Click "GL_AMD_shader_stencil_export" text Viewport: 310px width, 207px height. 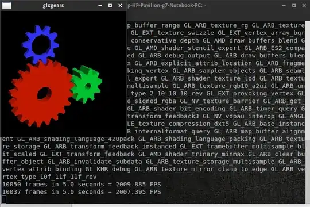pyautogui.click(x=187, y=48)
